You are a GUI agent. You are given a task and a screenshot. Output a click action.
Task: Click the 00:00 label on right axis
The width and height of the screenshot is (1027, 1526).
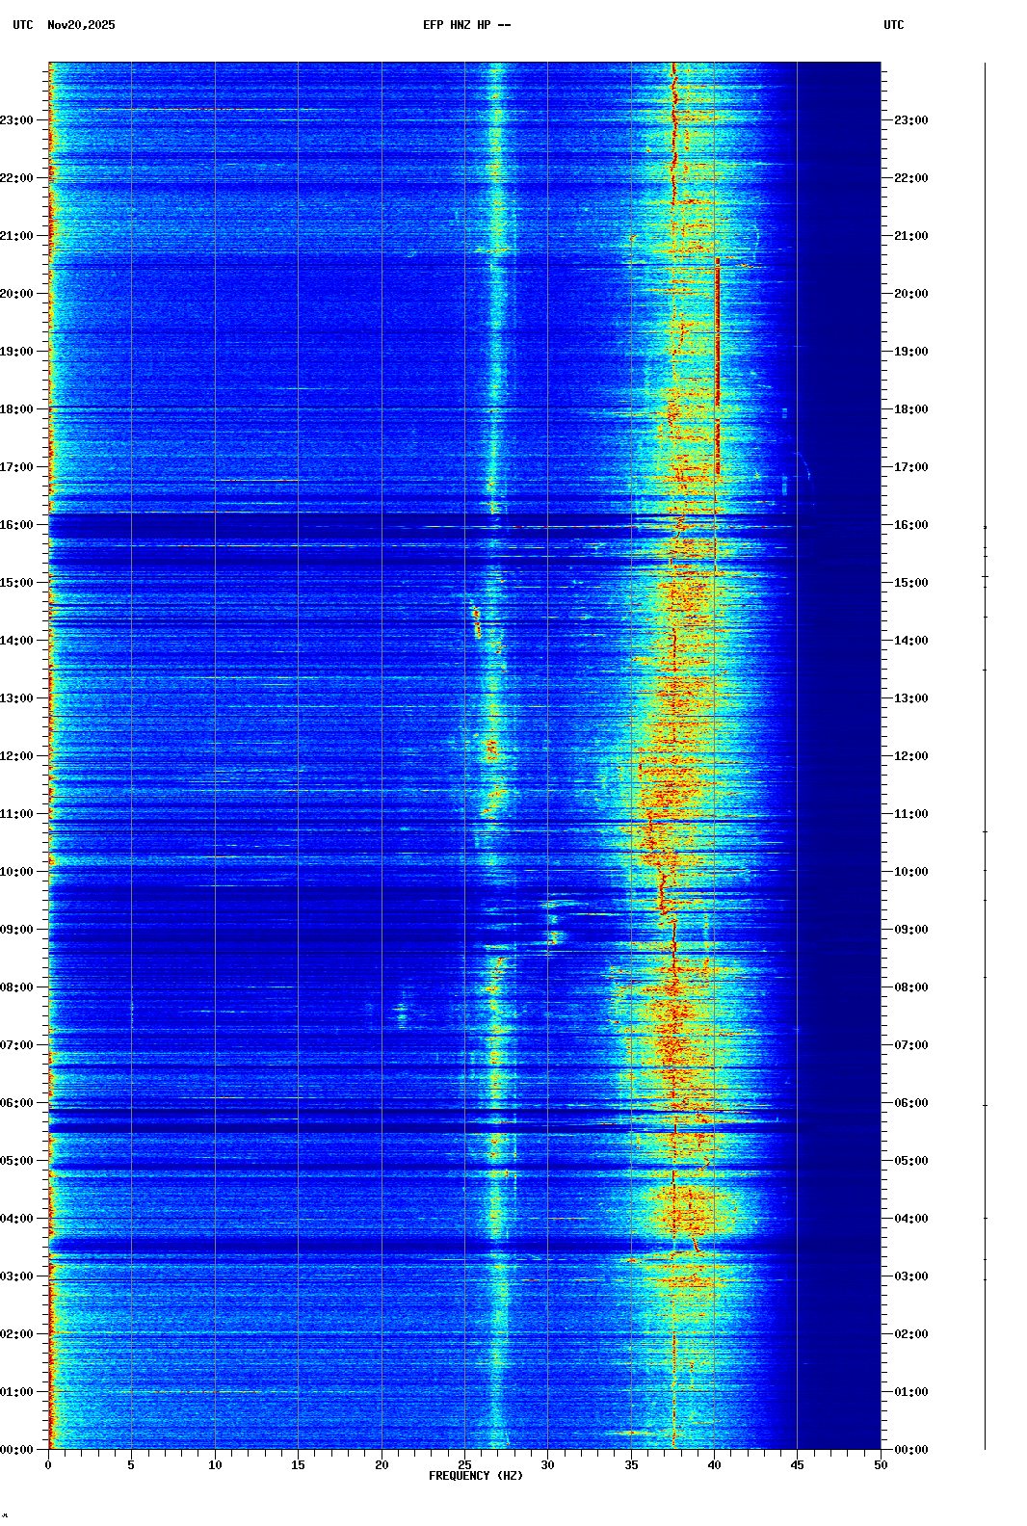[x=910, y=1450]
